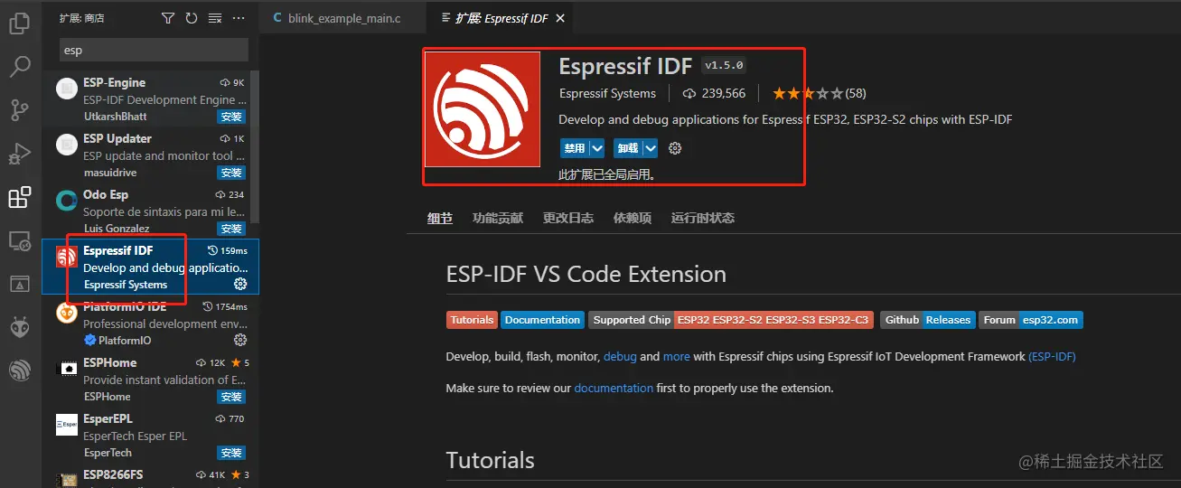Open the Remote Explorer icon in activity bar

pos(19,240)
